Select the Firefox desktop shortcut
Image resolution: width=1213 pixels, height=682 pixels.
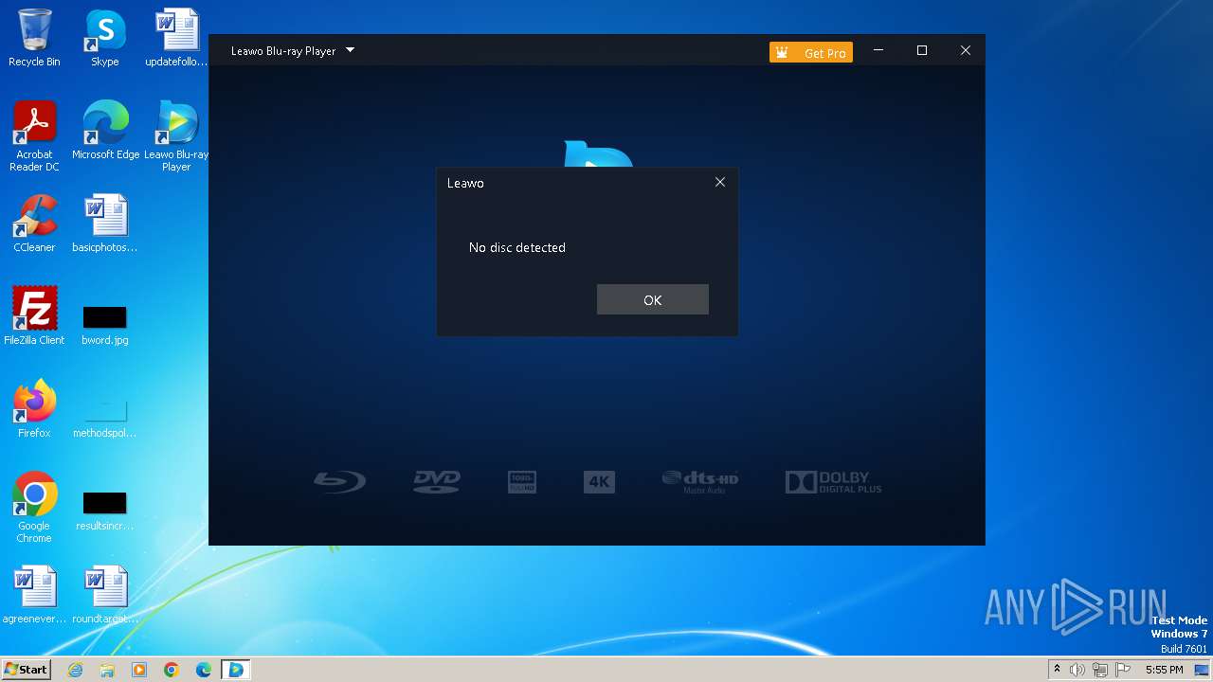coord(34,408)
